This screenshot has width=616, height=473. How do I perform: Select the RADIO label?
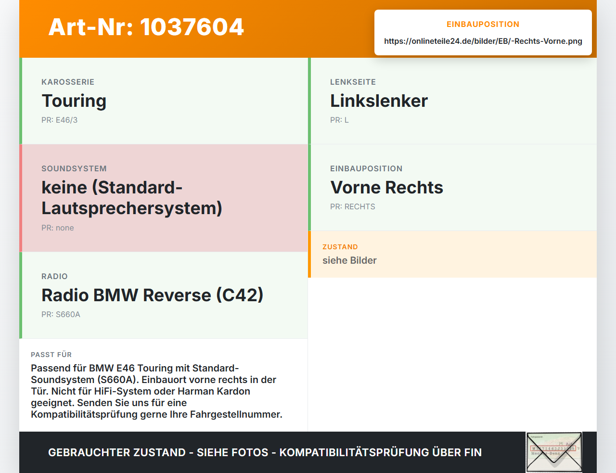[x=54, y=276]
